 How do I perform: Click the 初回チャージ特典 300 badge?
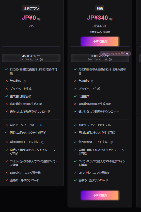pyautogui.click(x=115, y=54)
